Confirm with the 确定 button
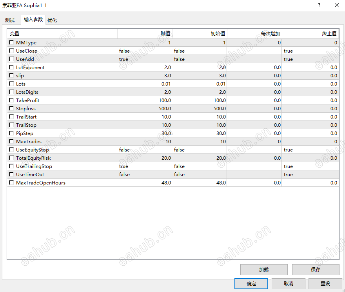Image resolution: width=345 pixels, height=292 pixels. tap(251, 284)
